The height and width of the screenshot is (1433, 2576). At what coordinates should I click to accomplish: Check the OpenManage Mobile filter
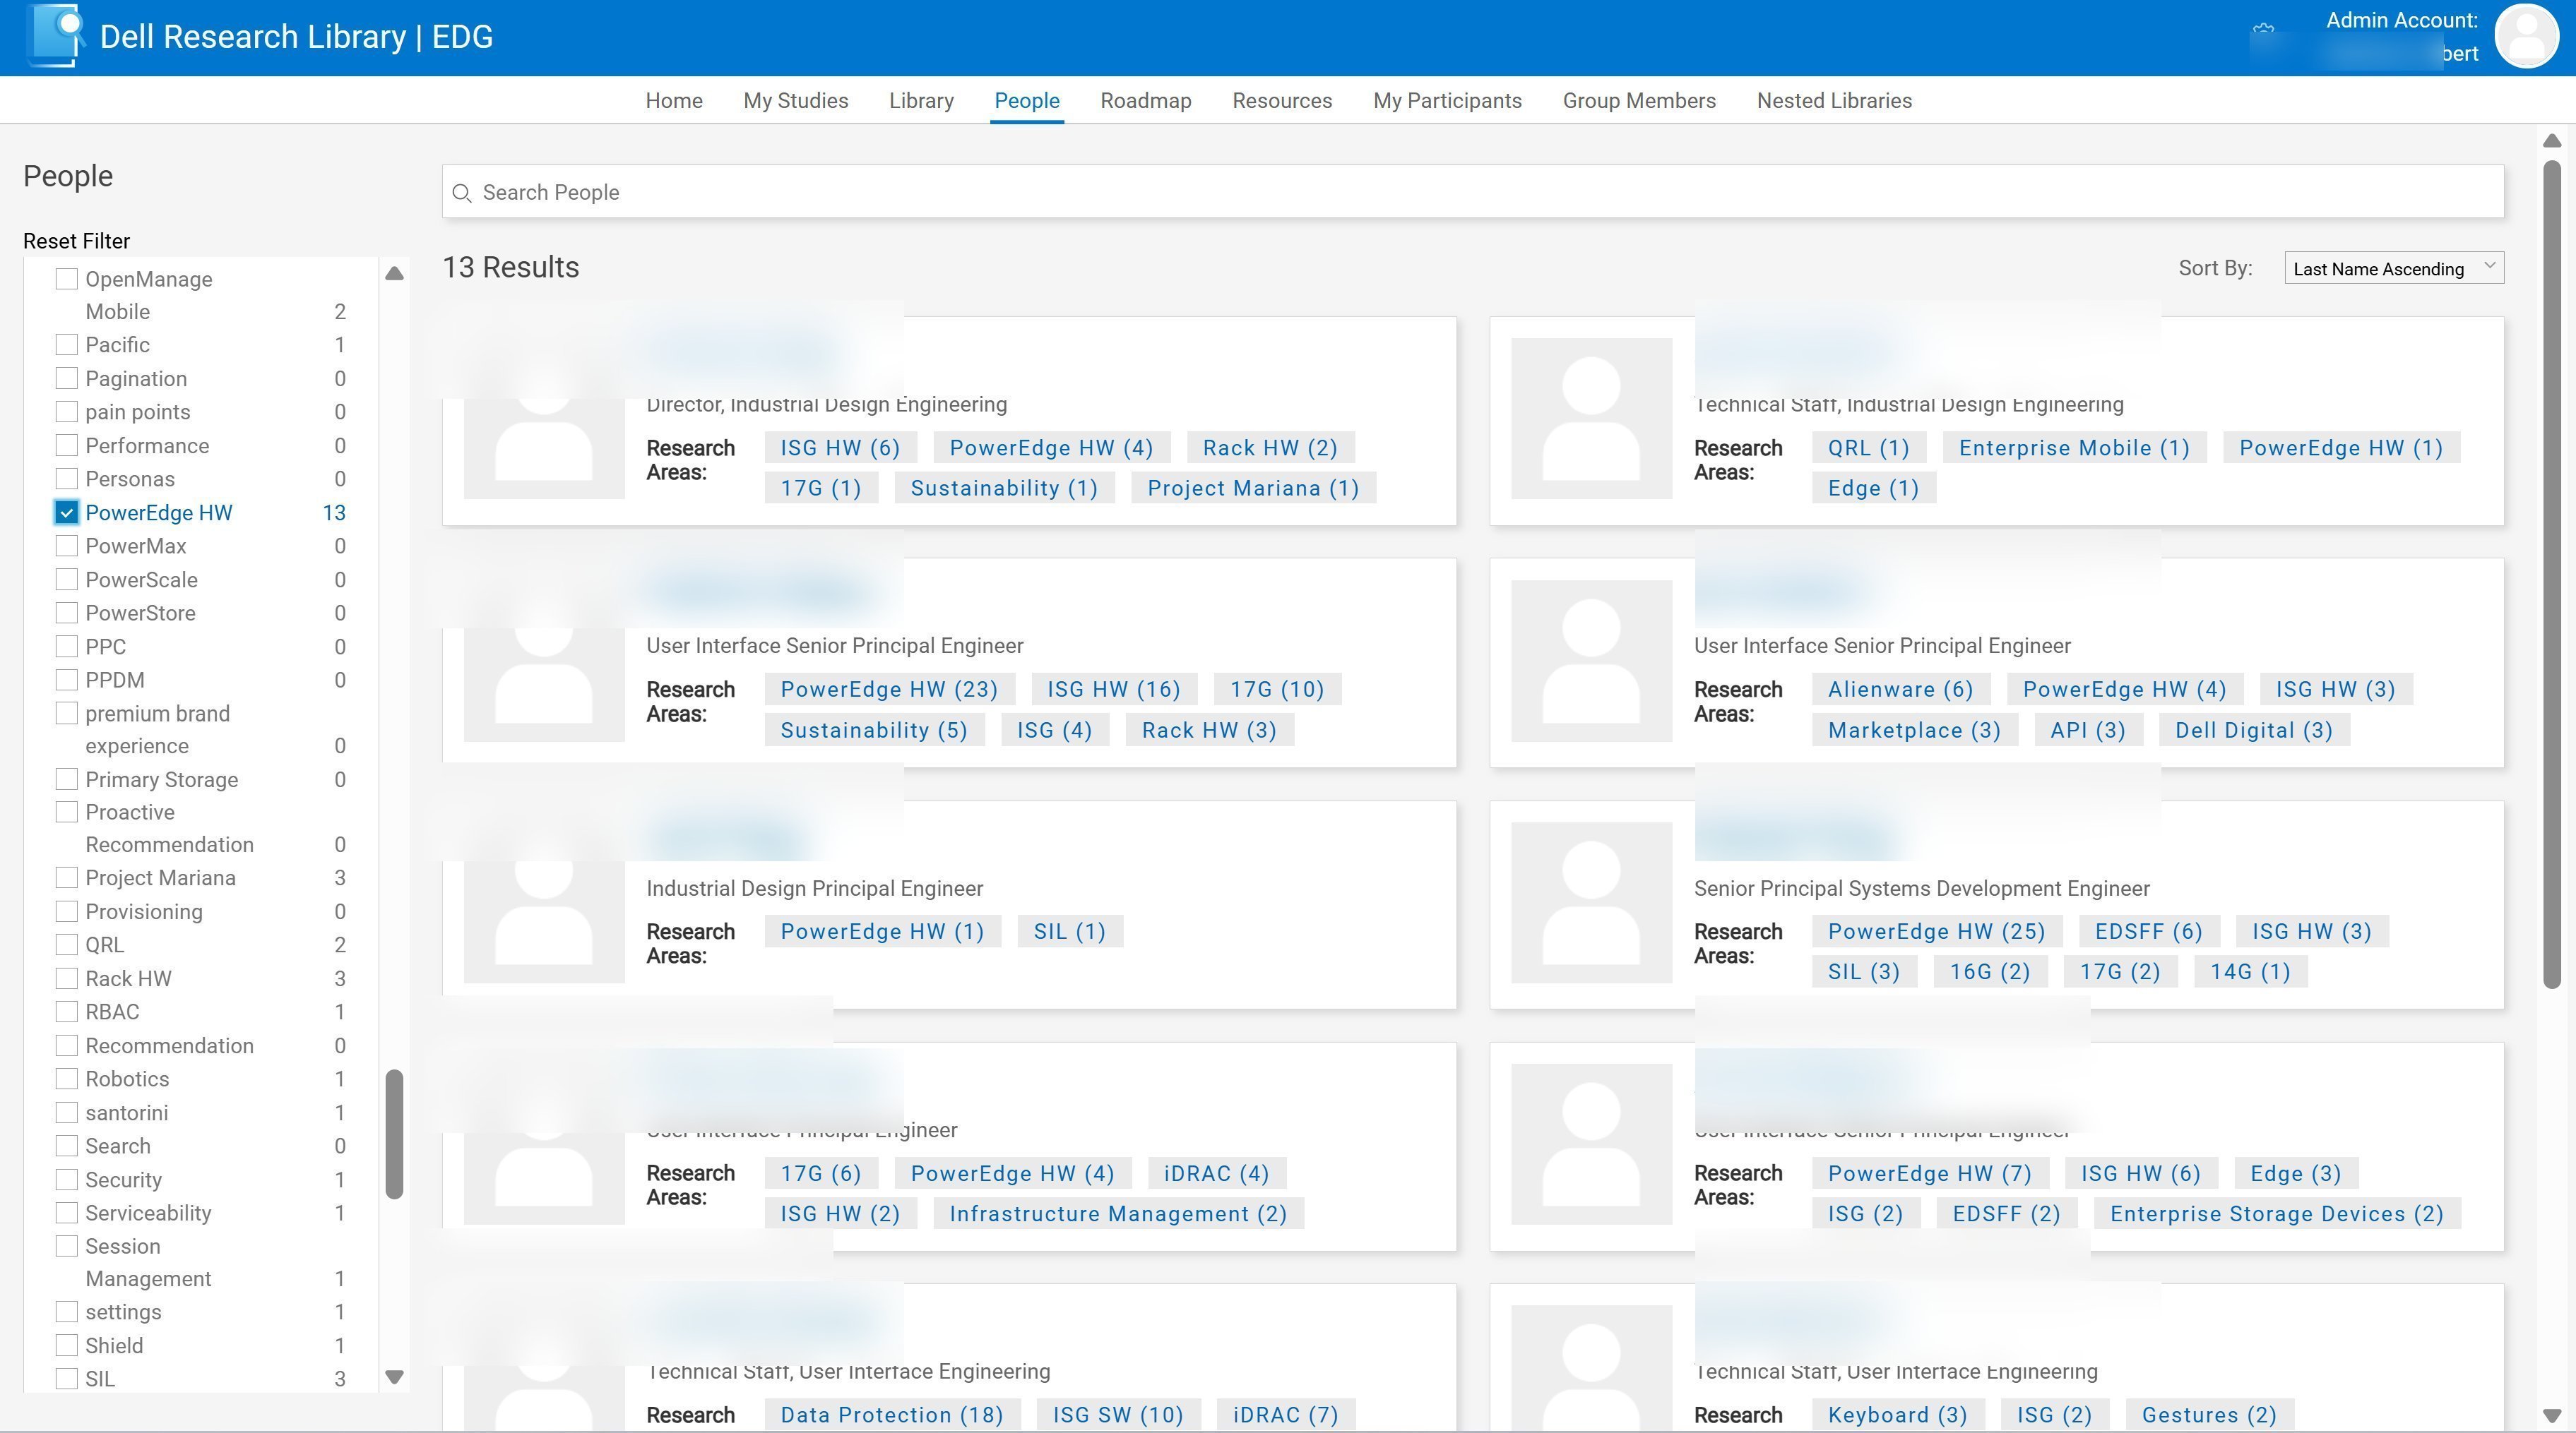(x=66, y=279)
